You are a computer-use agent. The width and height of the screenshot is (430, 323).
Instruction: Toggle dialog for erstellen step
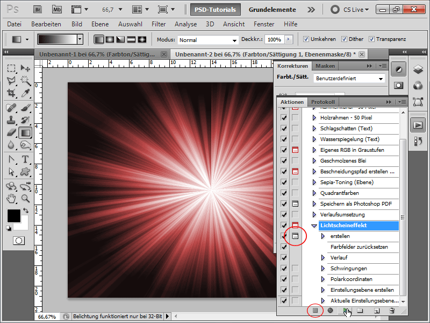295,236
